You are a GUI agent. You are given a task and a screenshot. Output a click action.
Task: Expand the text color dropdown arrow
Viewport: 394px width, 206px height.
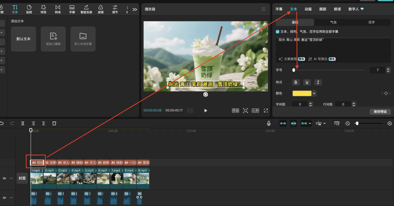(314, 94)
